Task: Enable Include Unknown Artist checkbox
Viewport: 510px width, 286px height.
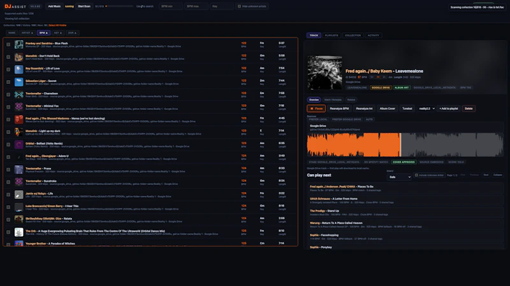Action: (x=416, y=175)
